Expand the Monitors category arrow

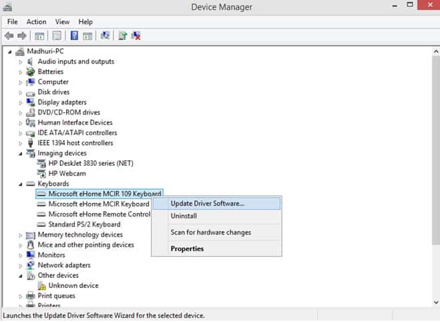coord(20,256)
